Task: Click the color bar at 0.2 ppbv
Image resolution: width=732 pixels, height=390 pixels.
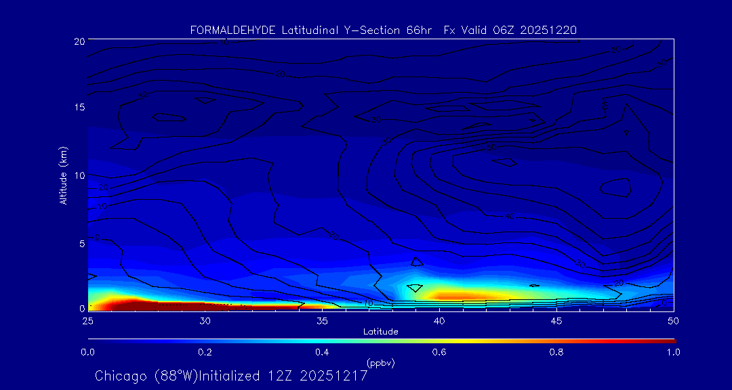Action: [205, 341]
